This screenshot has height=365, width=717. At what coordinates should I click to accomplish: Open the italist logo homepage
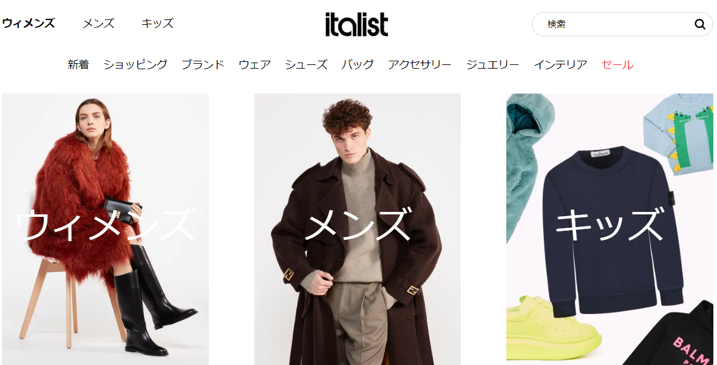click(356, 24)
